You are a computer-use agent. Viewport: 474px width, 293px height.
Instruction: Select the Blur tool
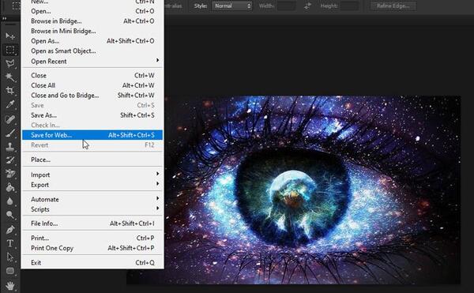tap(10, 201)
